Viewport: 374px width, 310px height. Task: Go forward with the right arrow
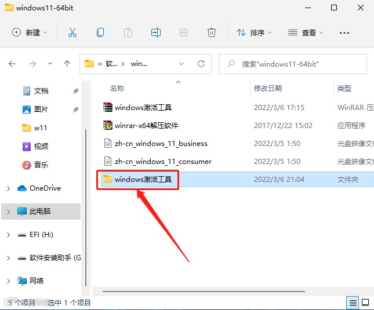click(x=32, y=64)
